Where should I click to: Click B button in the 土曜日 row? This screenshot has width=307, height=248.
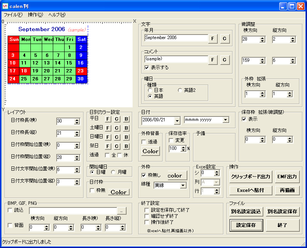coord(126,128)
